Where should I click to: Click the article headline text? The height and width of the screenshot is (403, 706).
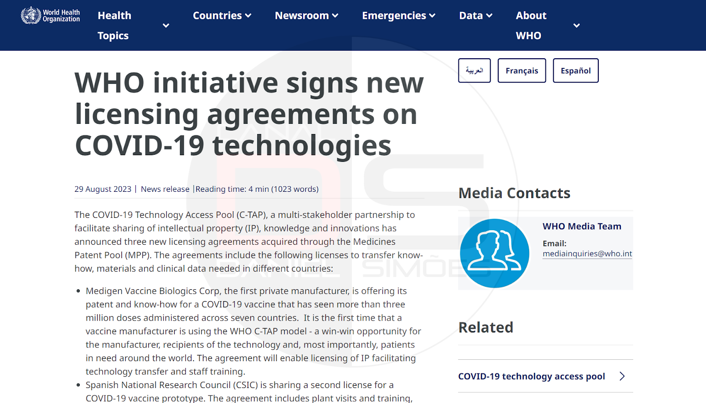click(x=249, y=114)
